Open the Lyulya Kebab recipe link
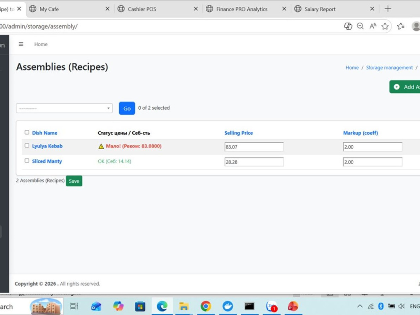420x315 pixels. tap(47, 146)
